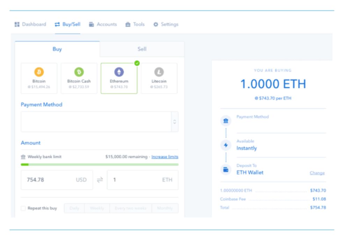Click the weekly limit progress bar
This screenshot has width=343, height=239.
[100, 165]
